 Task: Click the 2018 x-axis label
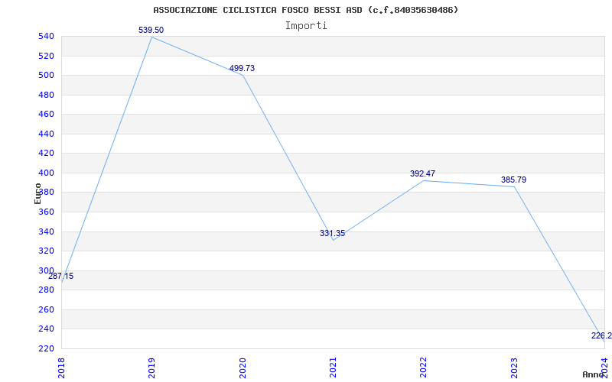[x=61, y=368]
